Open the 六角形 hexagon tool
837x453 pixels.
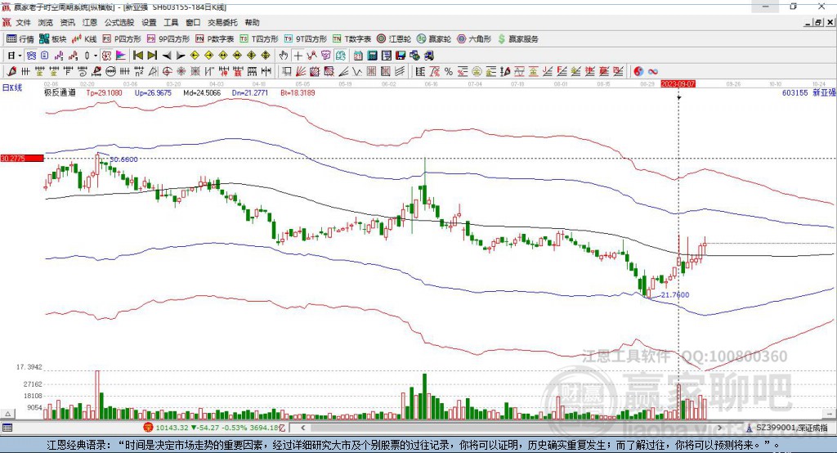(474, 39)
